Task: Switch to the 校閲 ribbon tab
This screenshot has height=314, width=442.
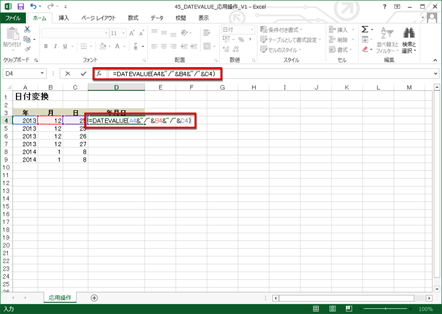Action: (x=181, y=18)
